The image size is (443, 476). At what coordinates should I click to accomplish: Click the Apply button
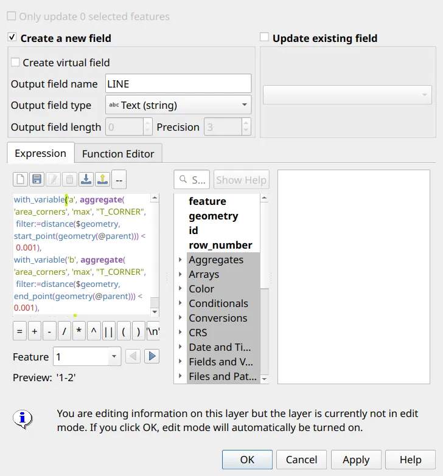click(356, 460)
